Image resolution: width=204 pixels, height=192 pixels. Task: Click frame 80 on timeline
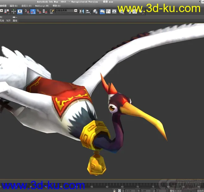(x=168, y=187)
